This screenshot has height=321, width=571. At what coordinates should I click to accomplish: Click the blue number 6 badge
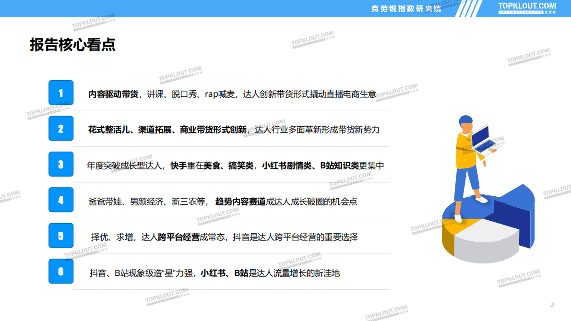pyautogui.click(x=61, y=271)
